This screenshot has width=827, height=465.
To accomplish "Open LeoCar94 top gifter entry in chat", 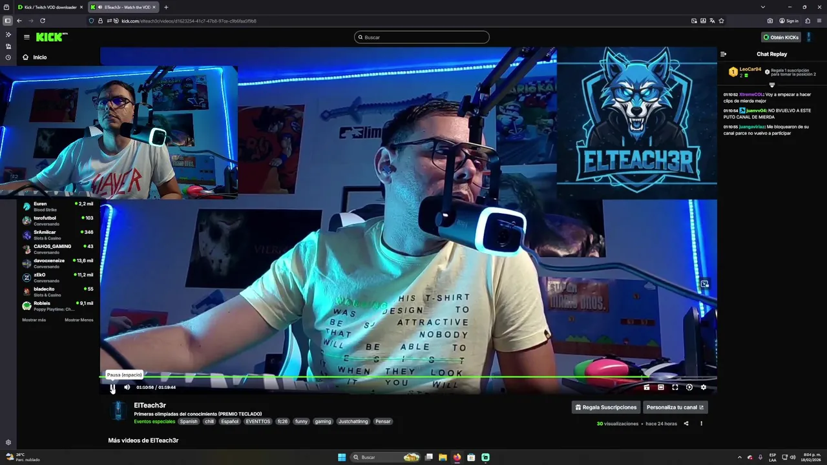I will (x=745, y=72).
